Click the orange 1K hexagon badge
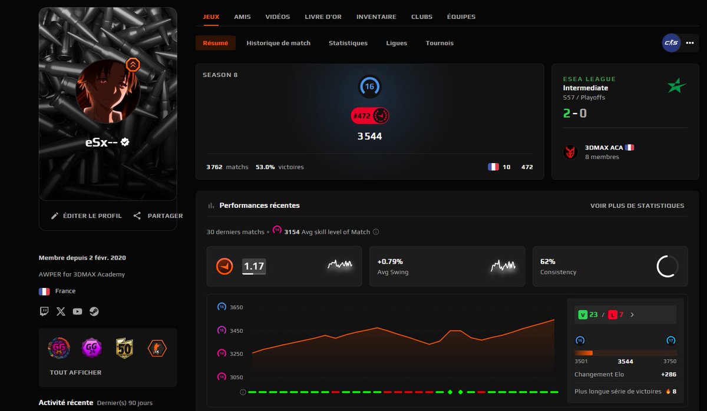This screenshot has height=411, width=707. pos(157,349)
